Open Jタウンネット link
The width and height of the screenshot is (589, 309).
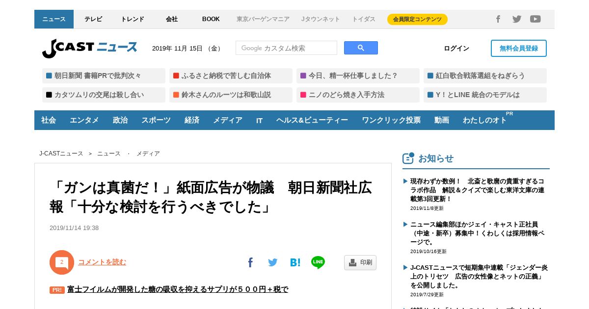[x=321, y=19]
